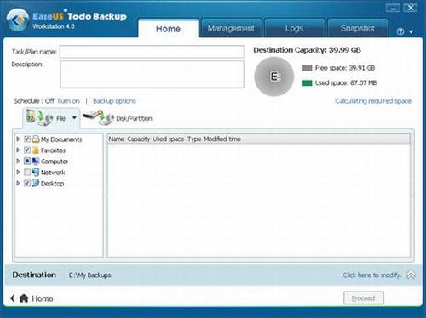426x318 pixels.
Task: Expand the Network tree node
Action: tap(18, 172)
